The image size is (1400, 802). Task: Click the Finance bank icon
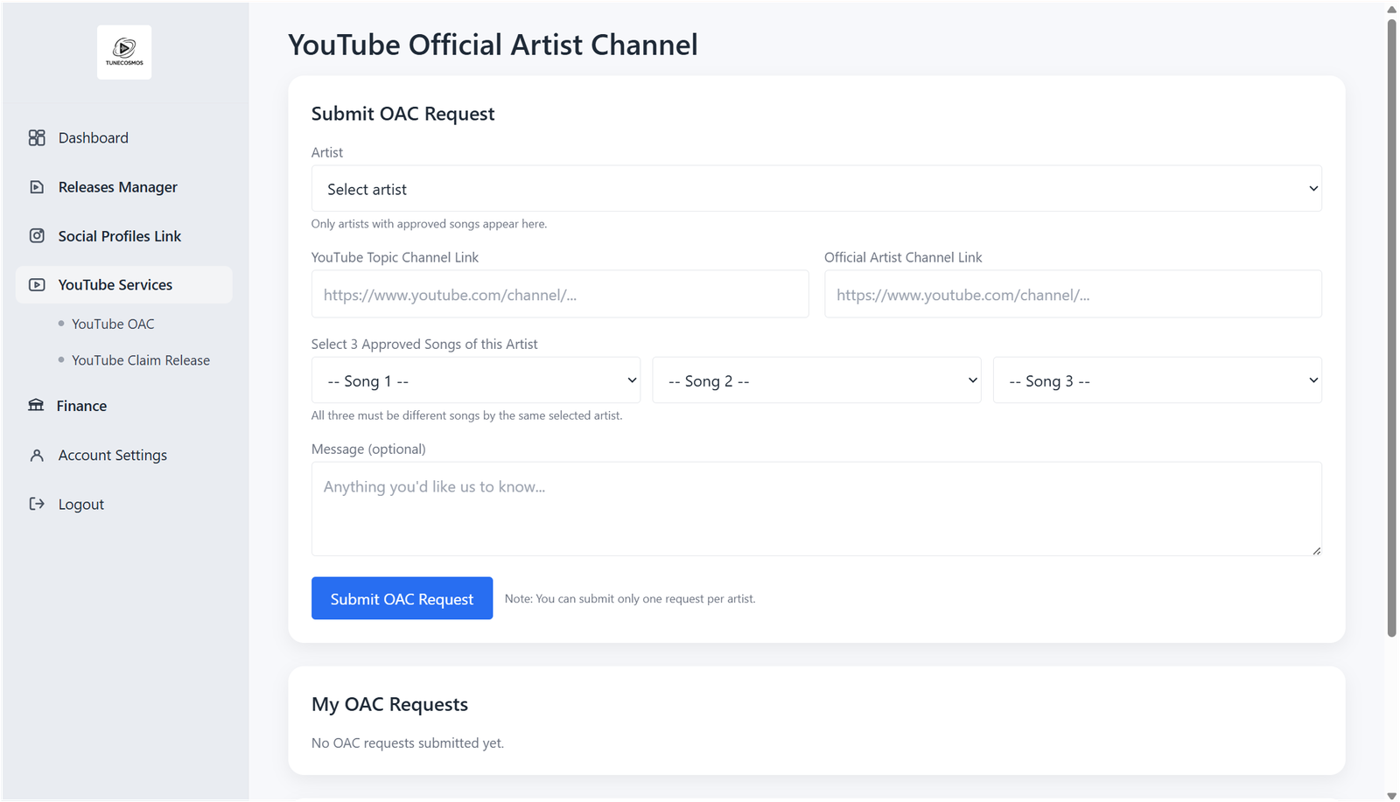tap(36, 406)
